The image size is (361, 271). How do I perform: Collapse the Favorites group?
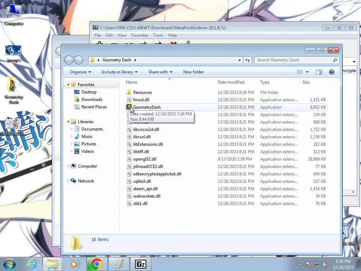click(68, 85)
